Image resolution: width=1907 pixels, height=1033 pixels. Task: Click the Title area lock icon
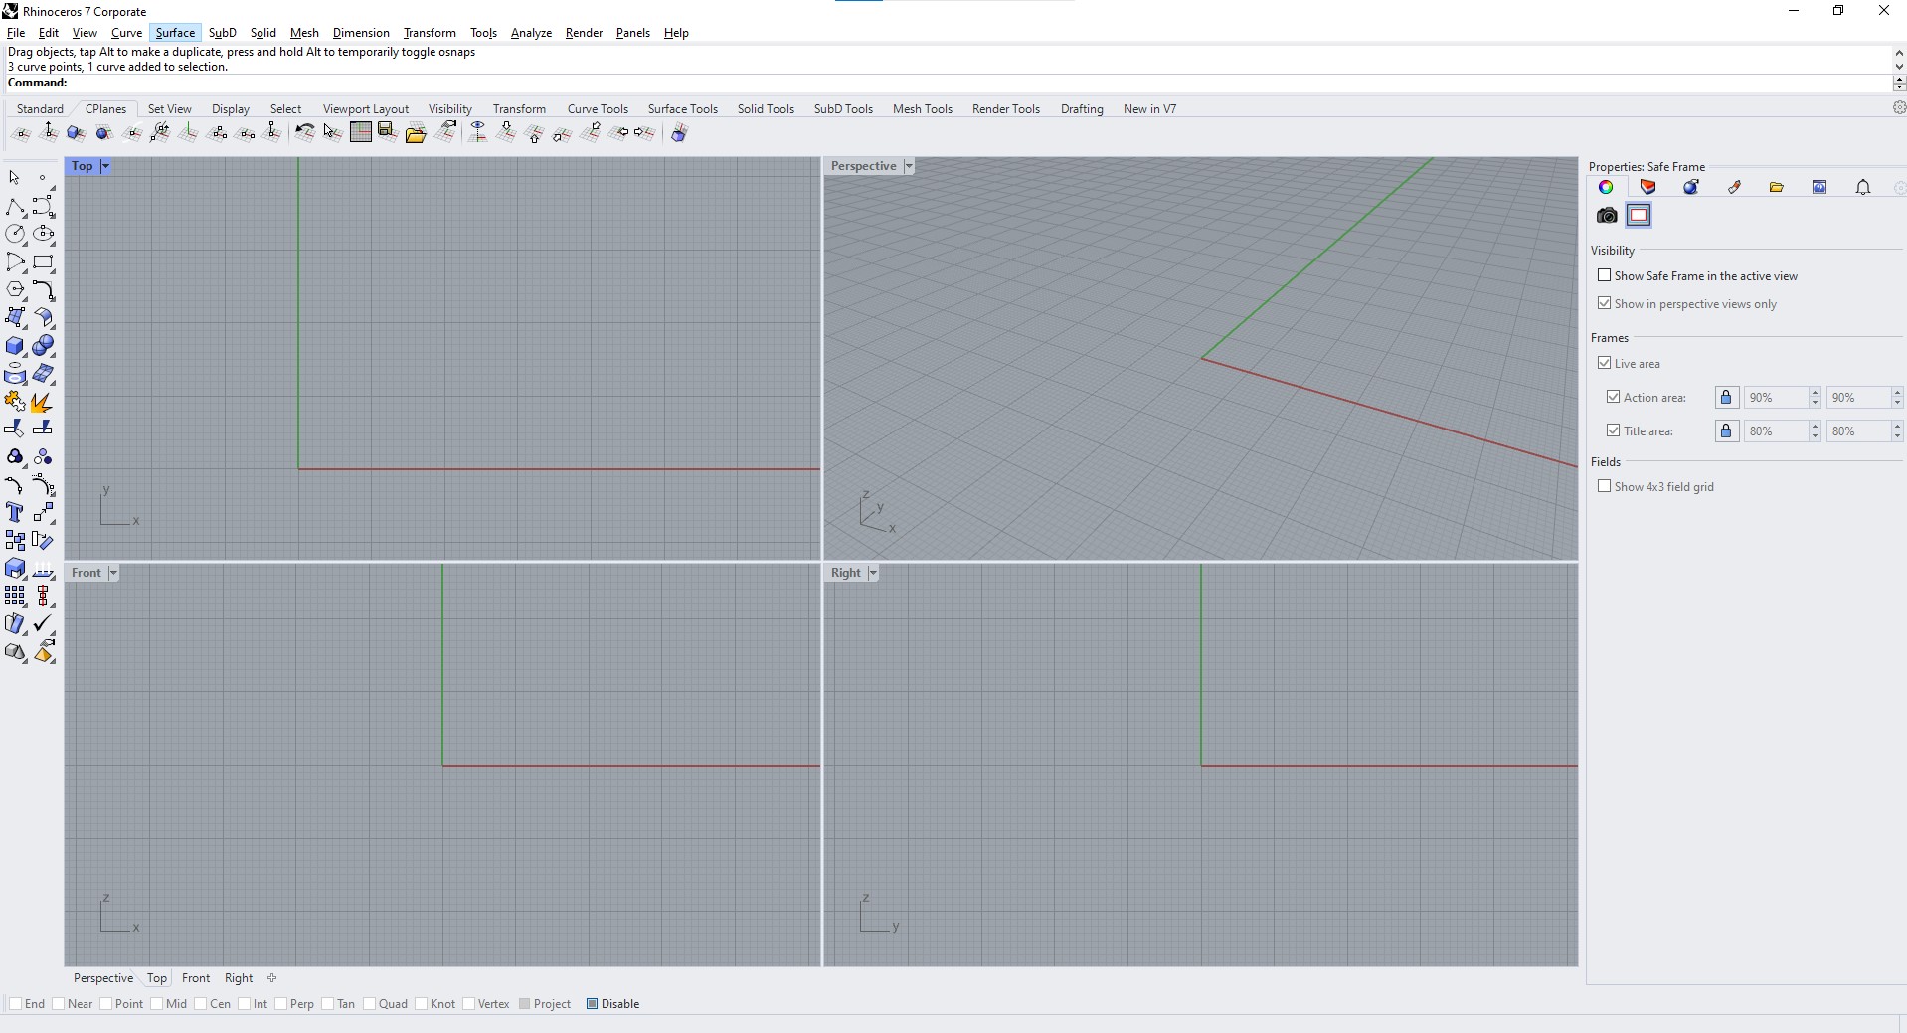1727,431
